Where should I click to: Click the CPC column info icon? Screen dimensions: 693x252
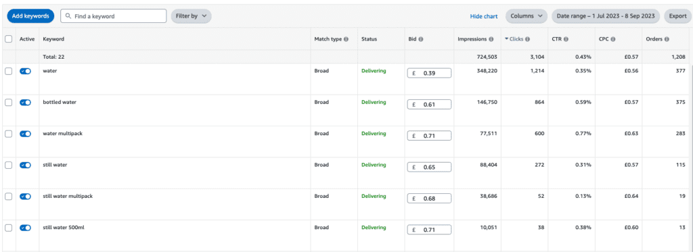(613, 39)
